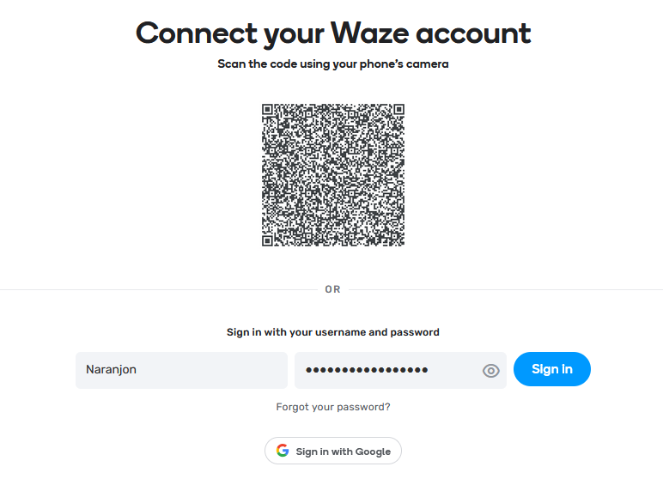Choose Sign in with Google
Image resolution: width=663 pixels, height=491 pixels.
click(x=332, y=451)
